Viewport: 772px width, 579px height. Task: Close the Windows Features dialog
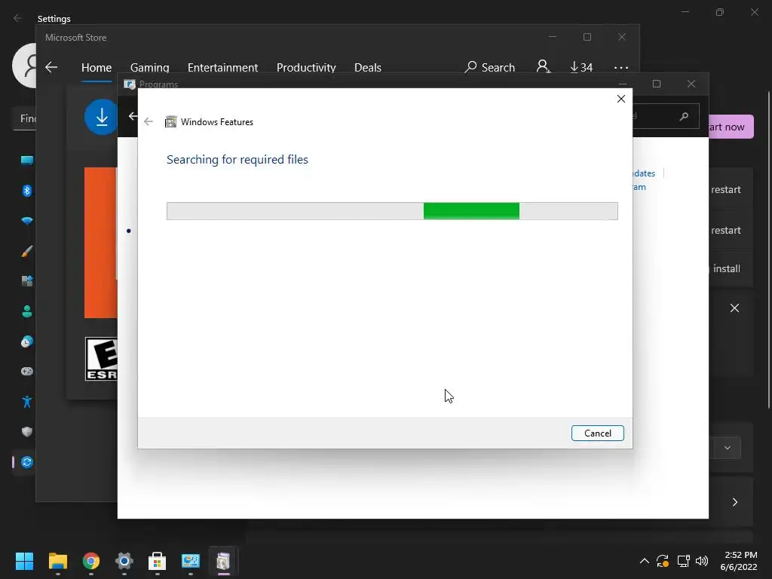pyautogui.click(x=621, y=99)
